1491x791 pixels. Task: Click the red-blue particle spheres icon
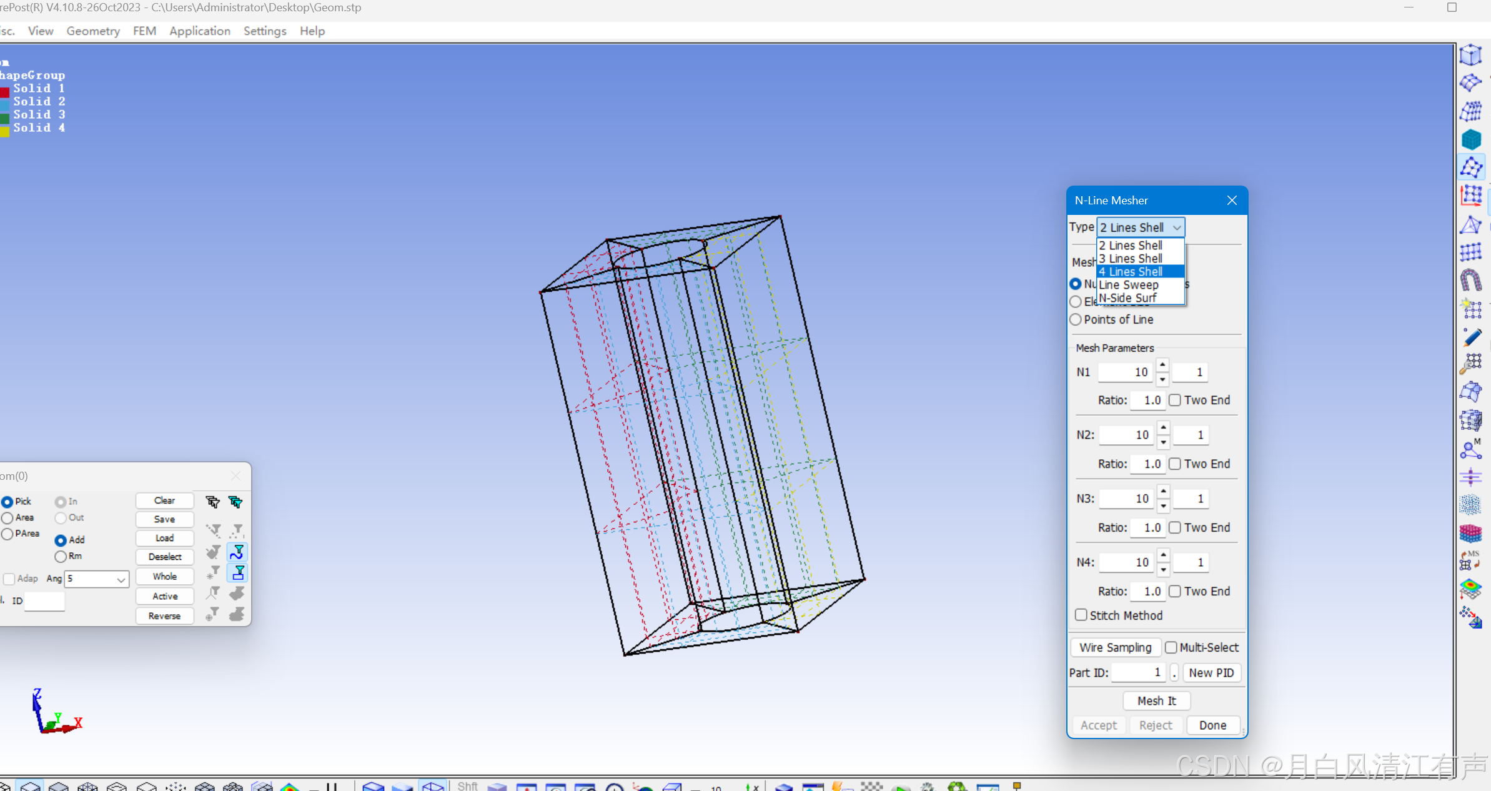coord(1471,533)
